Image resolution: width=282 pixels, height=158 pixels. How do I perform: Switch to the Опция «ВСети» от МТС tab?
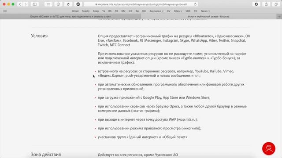coord(70,17)
